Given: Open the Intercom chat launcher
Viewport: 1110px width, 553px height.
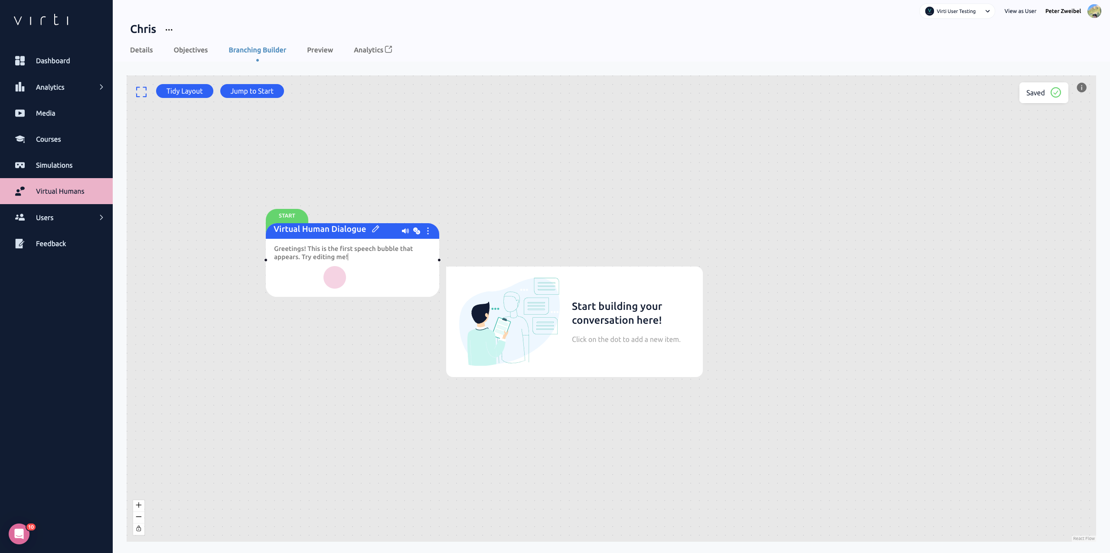Looking at the screenshot, I should [19, 533].
